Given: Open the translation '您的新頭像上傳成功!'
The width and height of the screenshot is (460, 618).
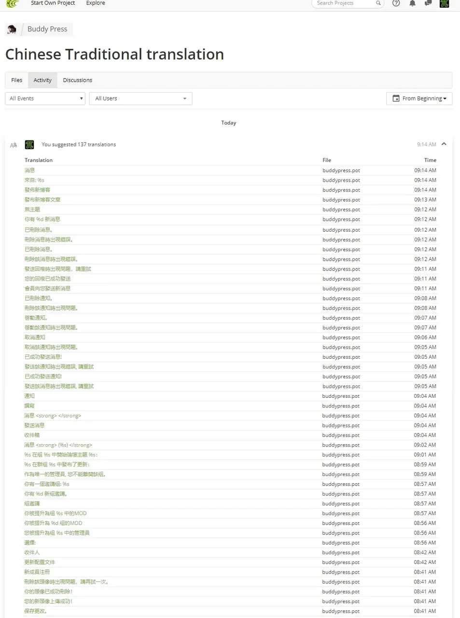Looking at the screenshot, I should pos(48,602).
